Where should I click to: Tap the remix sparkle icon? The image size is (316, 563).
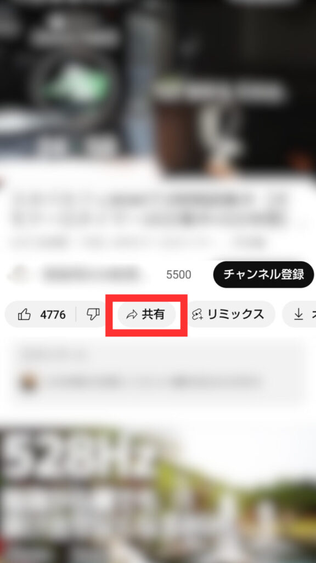tap(198, 315)
